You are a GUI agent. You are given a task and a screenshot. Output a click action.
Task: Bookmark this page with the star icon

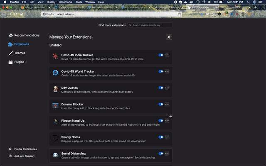click(x=180, y=14)
